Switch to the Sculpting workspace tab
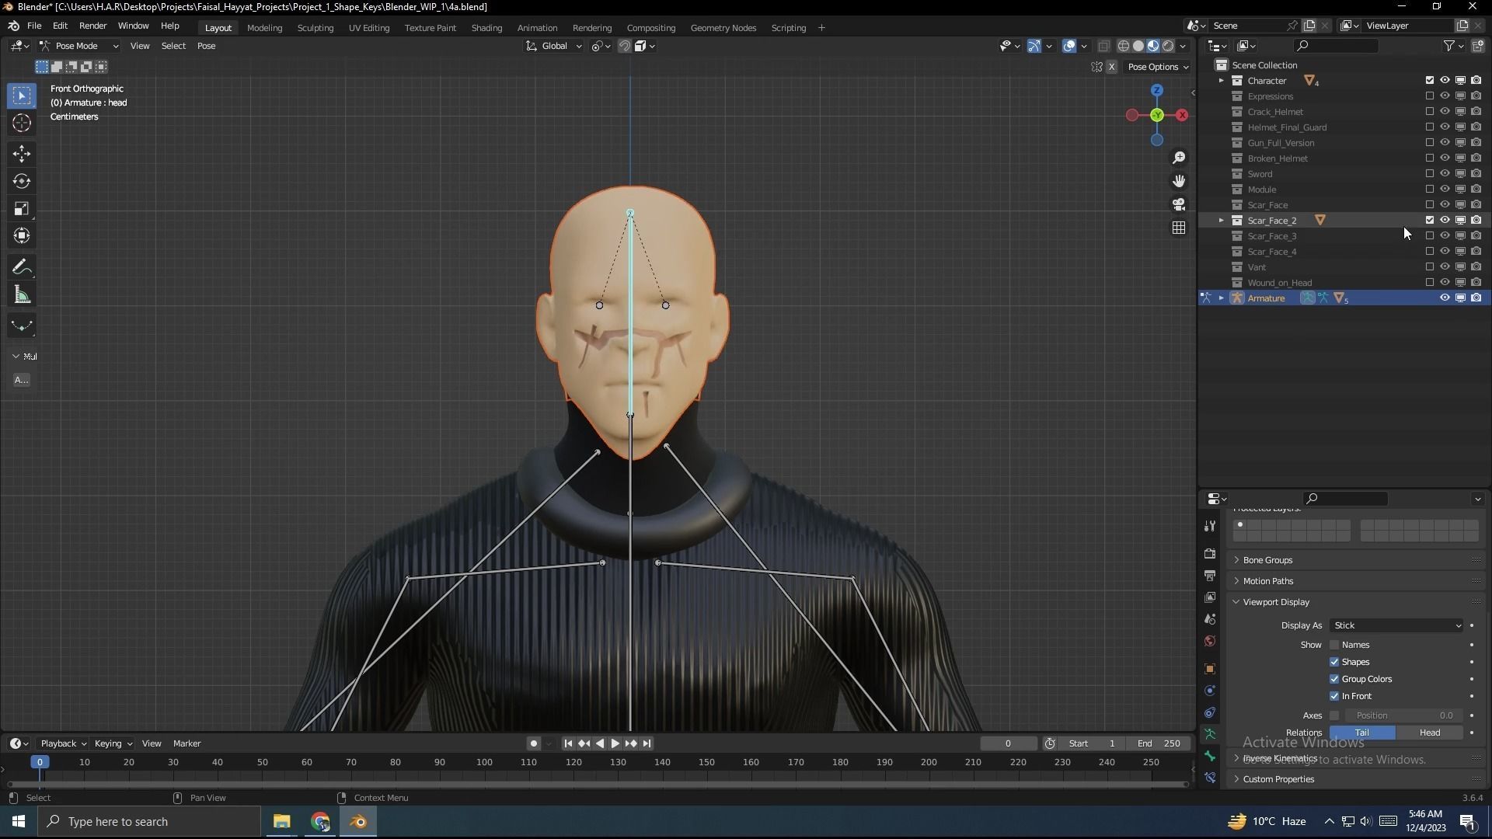 click(x=315, y=28)
